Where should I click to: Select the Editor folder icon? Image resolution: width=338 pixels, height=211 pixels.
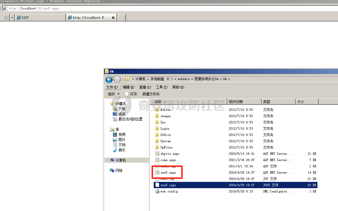[x=157, y=110]
